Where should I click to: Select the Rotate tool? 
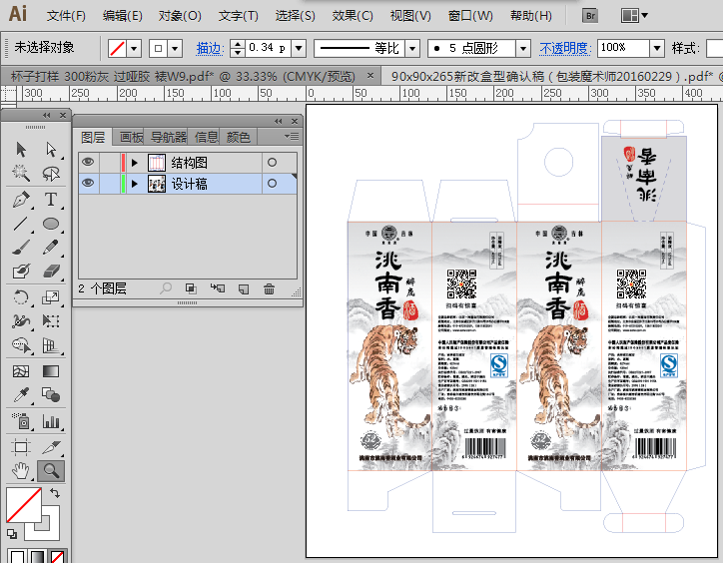coord(21,296)
